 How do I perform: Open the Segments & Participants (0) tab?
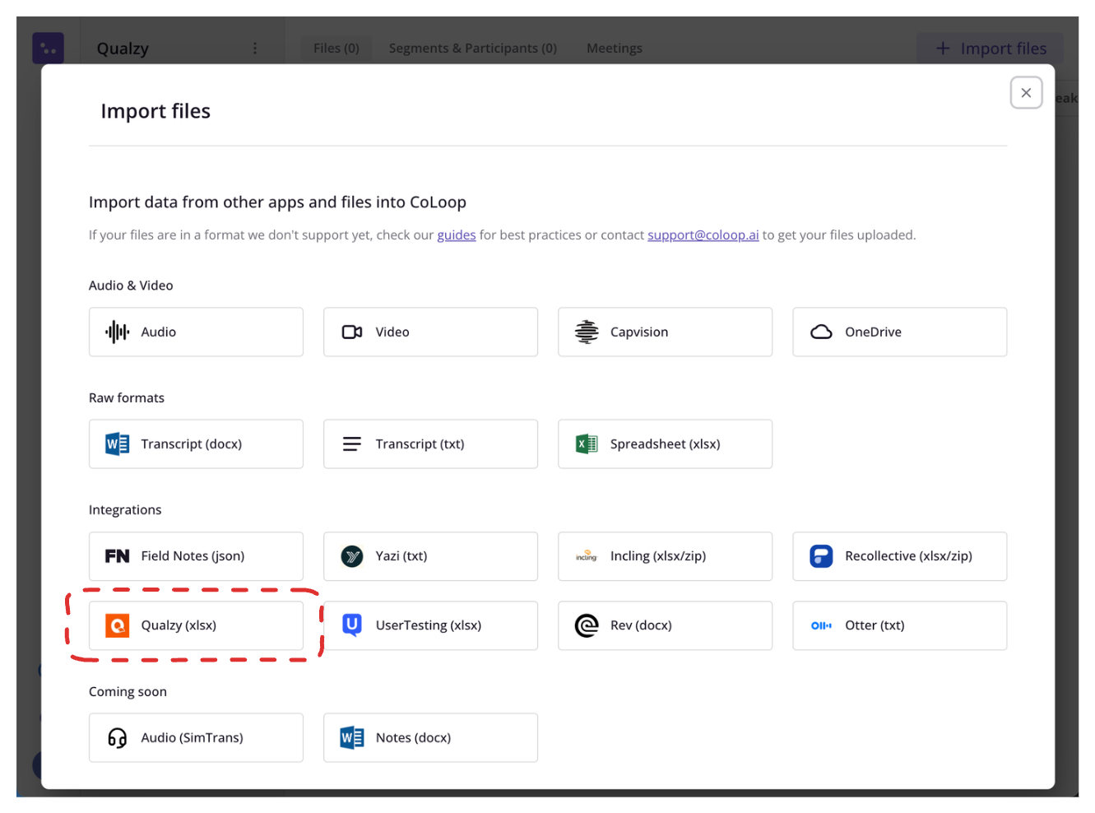(473, 49)
